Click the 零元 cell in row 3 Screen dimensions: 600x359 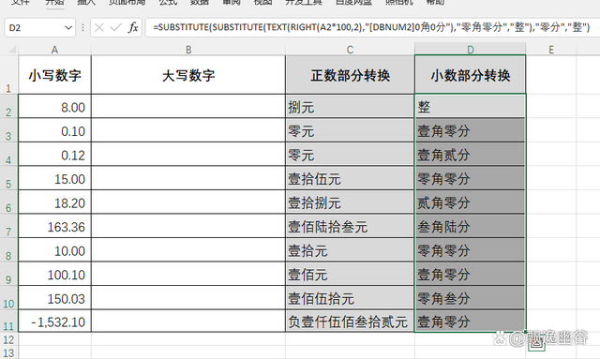[x=350, y=130]
